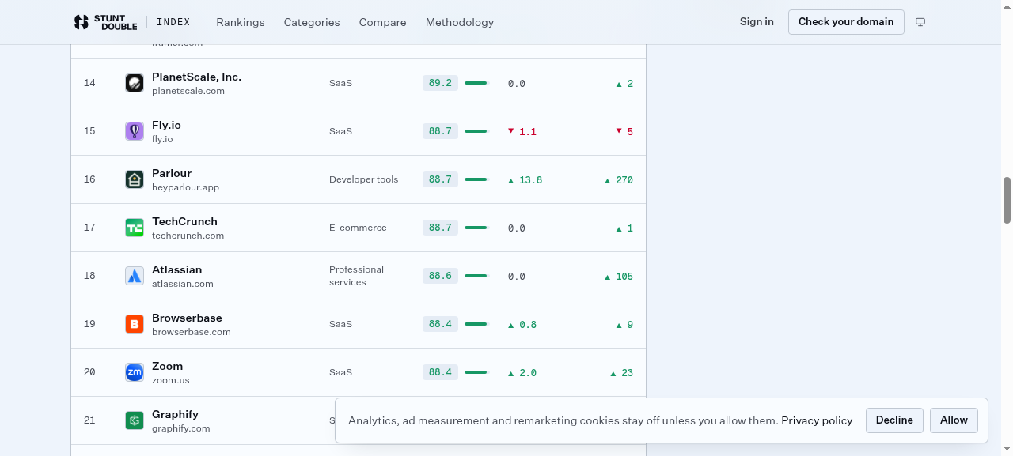The image size is (1013, 456).
Task: Click the INDEX header label
Action: (x=173, y=22)
